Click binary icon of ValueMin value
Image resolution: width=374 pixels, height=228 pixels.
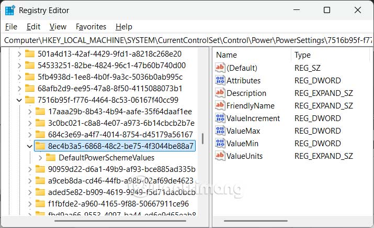[x=220, y=143]
